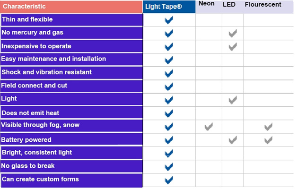297x189 pixels.
Task: Select the Neon column header
Action: [x=207, y=4]
